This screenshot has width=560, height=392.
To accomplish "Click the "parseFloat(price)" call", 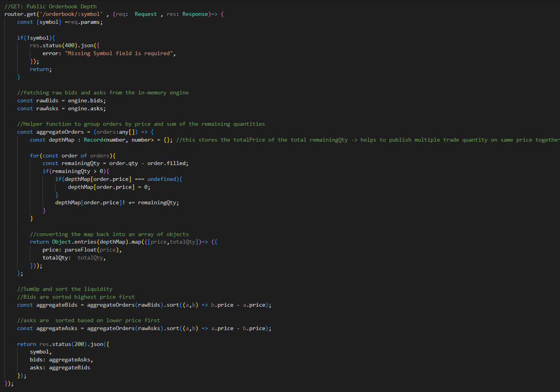I will pyautogui.click(x=91, y=250).
